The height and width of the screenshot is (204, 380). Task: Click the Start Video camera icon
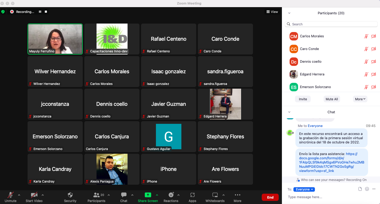coord(34,195)
